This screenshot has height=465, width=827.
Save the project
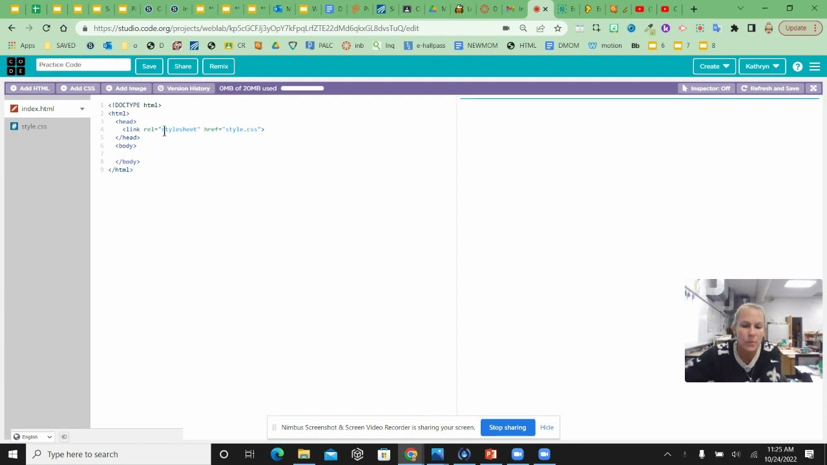(x=149, y=66)
